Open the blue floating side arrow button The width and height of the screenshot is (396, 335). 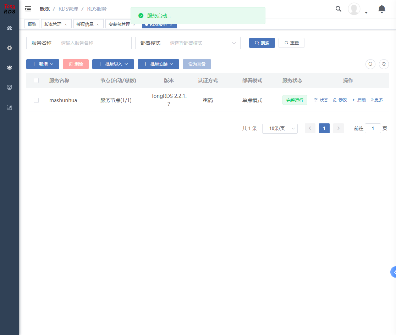[394, 272]
